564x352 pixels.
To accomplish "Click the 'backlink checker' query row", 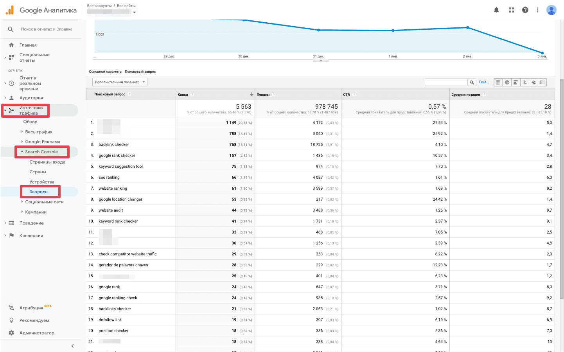I will [320, 145].
